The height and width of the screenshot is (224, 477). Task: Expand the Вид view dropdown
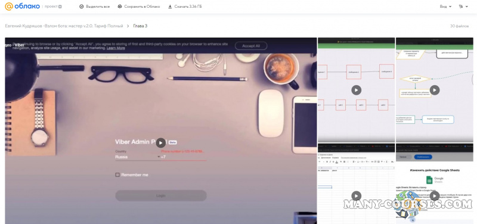point(445,7)
